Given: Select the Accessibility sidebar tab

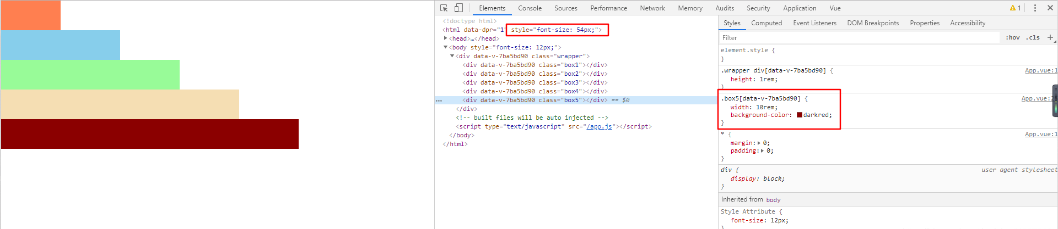Looking at the screenshot, I should click(x=968, y=23).
